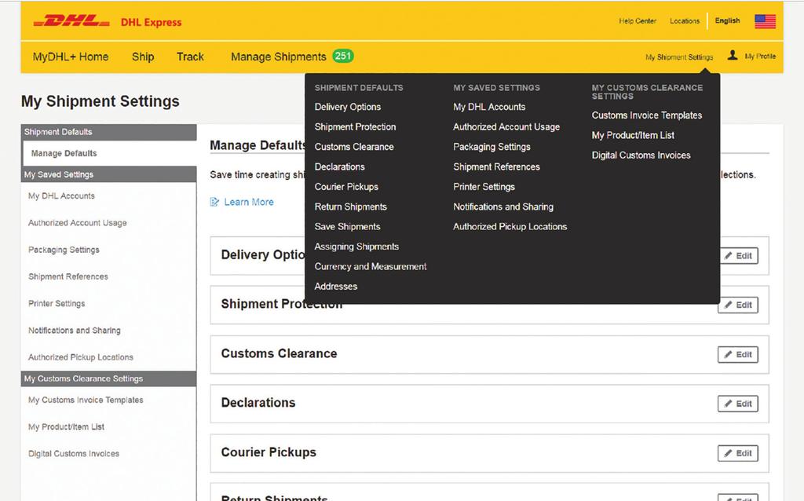804x501 pixels.
Task: Click the Shipment Defaults sidebar header
Action: click(108, 132)
